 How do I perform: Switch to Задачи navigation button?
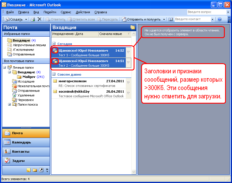pos(26,161)
